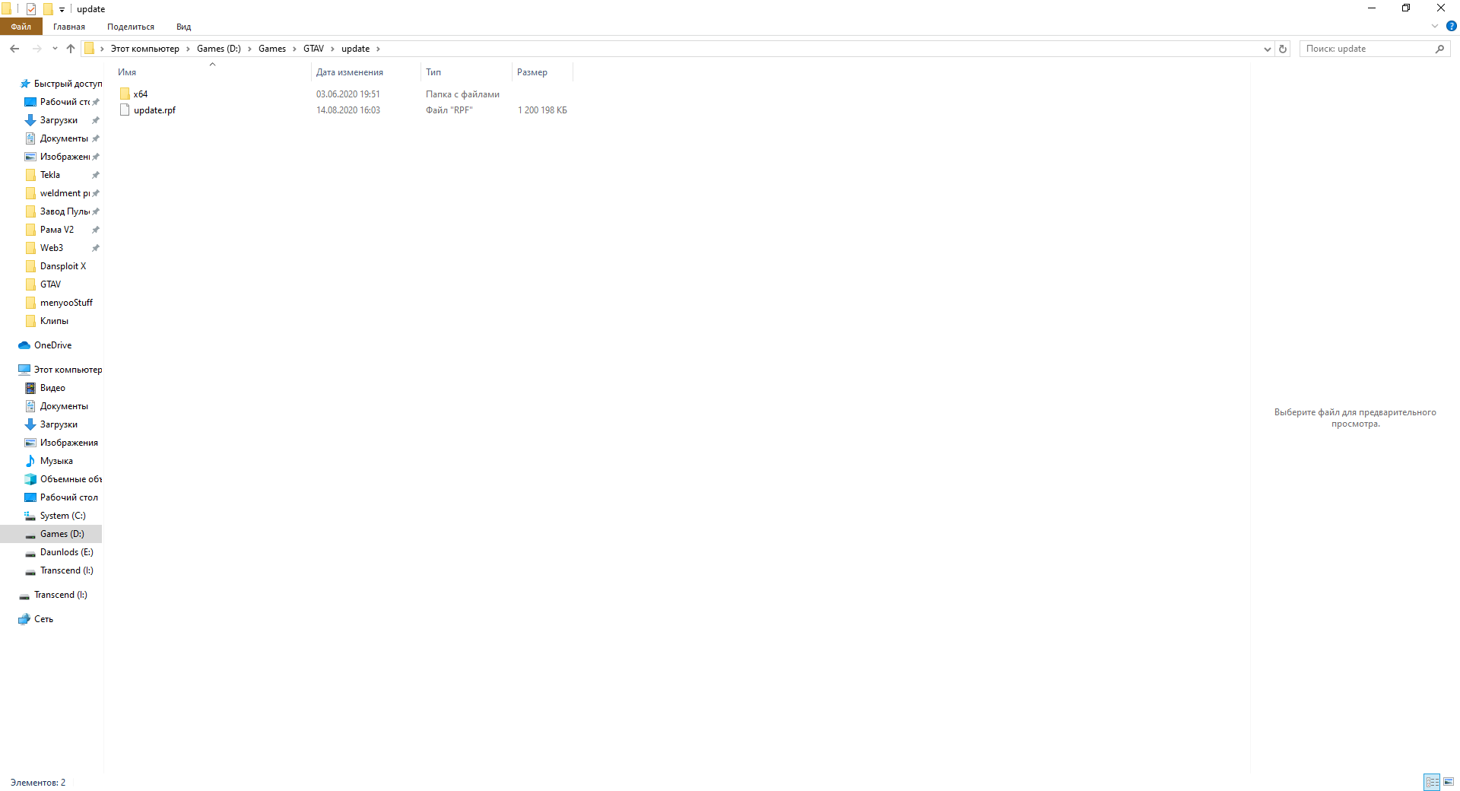Expand Games (D:) breadcrumb chevron
Screen dimensions: 1460x791
coord(249,49)
